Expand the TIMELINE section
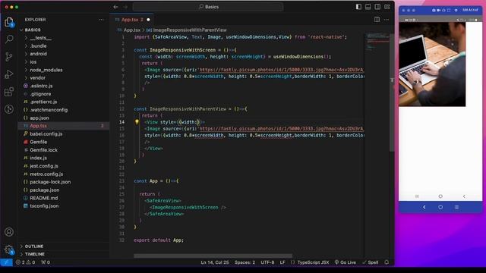Screen dimensions: 486x273 (63, 254)
